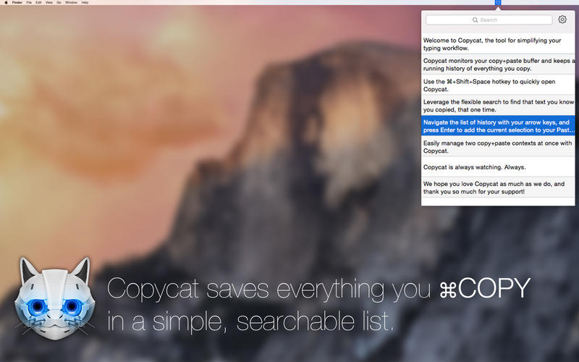Click the Copycat menu bar icon
579x362 pixels.
point(498,2)
